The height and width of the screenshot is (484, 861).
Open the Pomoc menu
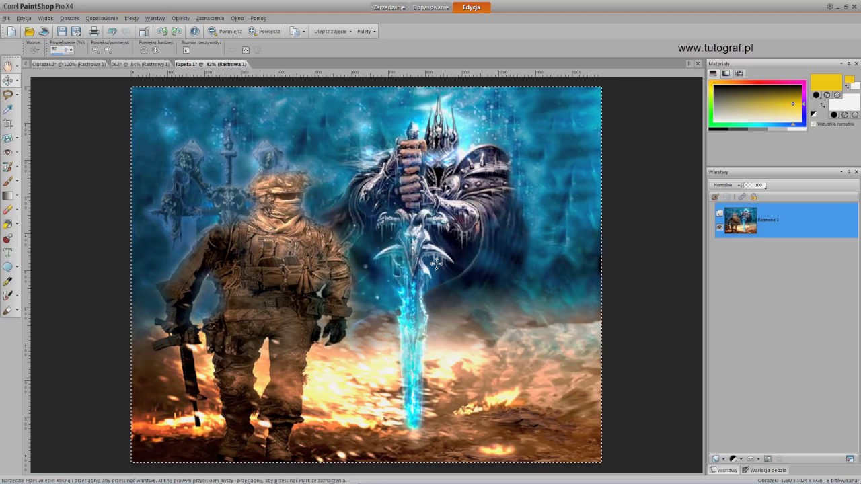coord(258,18)
